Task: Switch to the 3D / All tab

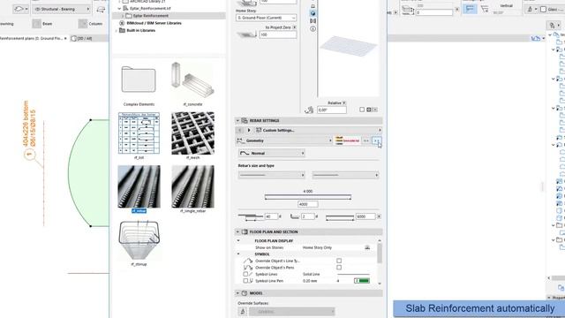Action: 82,39
